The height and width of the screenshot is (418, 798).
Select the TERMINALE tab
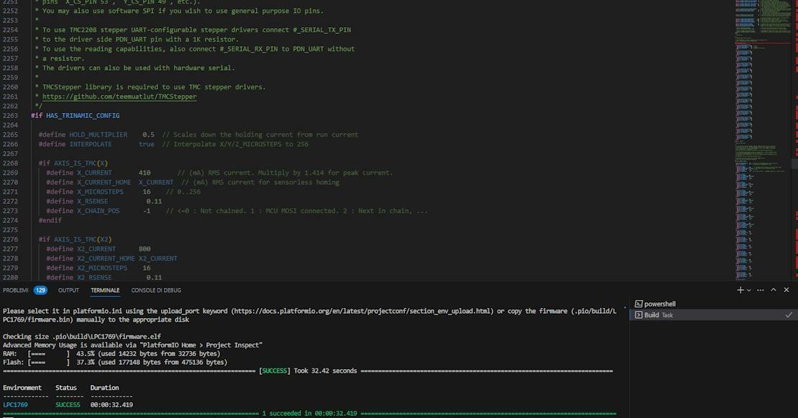click(105, 290)
